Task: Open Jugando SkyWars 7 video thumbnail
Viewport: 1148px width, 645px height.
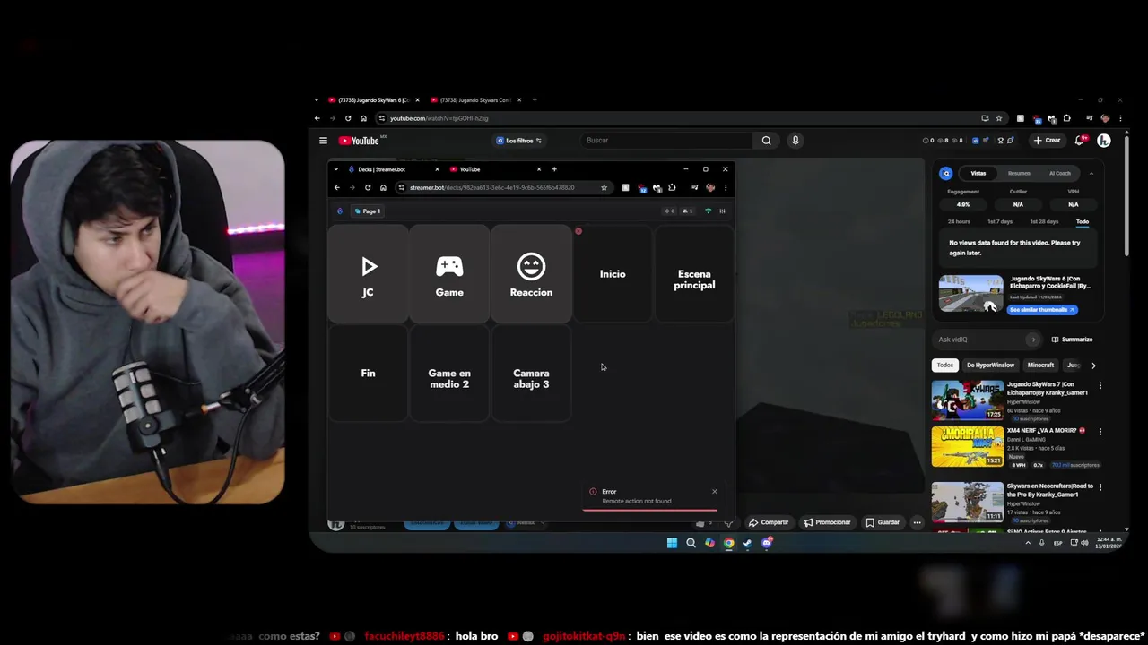Action: [967, 400]
